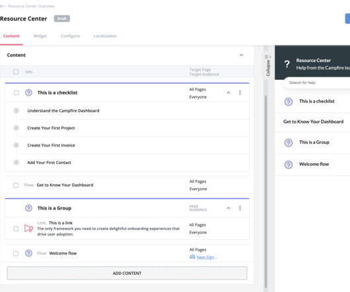Switch to the Widget tab
The height and width of the screenshot is (292, 350).
(x=40, y=36)
